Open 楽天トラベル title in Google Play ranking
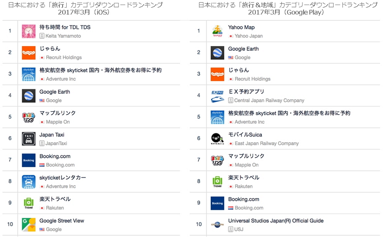384x237 pixels. [244, 178]
